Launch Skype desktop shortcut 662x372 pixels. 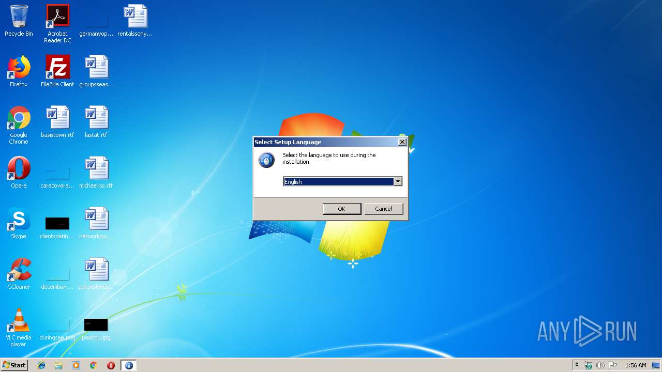coord(19,223)
